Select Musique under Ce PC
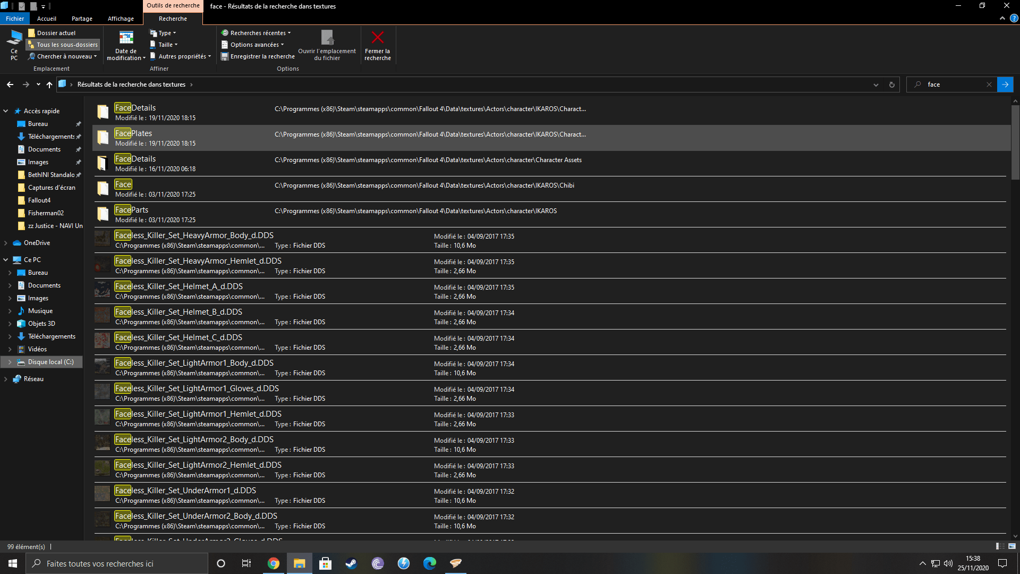 pos(40,311)
